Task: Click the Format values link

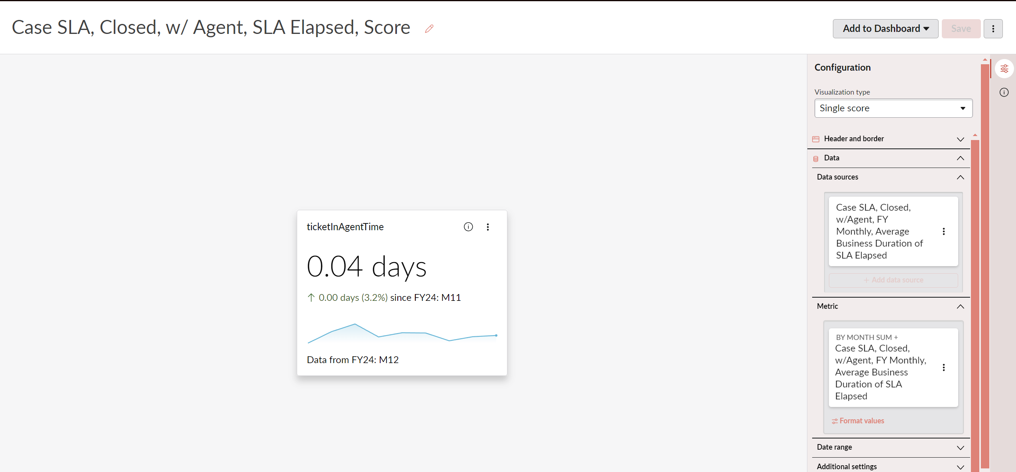Action: [858, 421]
